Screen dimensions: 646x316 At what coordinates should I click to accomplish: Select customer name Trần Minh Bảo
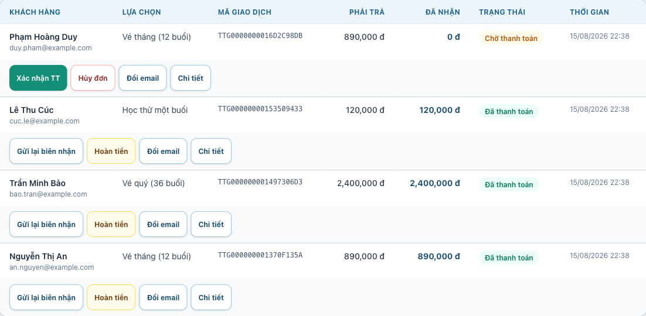click(x=38, y=184)
